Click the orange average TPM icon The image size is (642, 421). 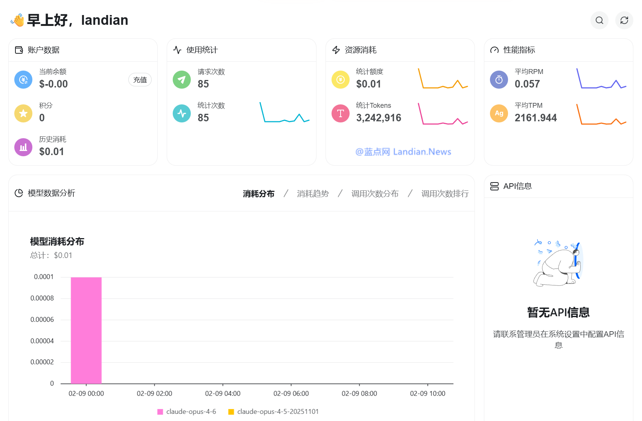point(499,113)
